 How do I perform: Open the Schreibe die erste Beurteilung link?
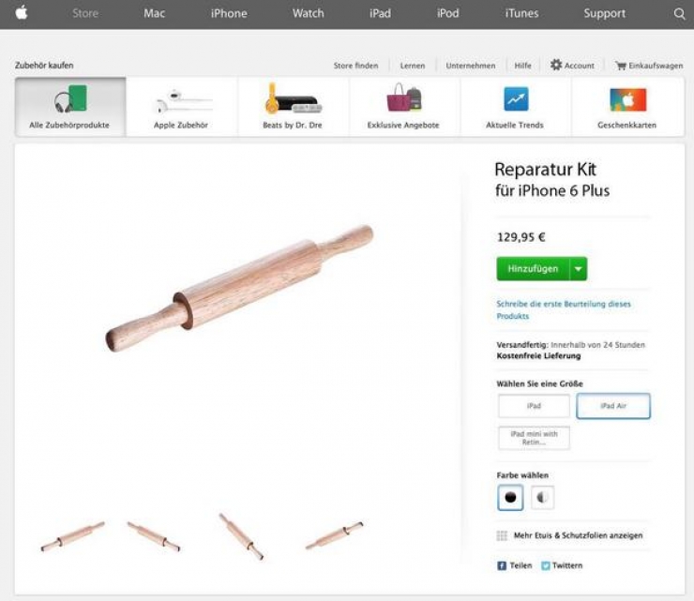(564, 309)
